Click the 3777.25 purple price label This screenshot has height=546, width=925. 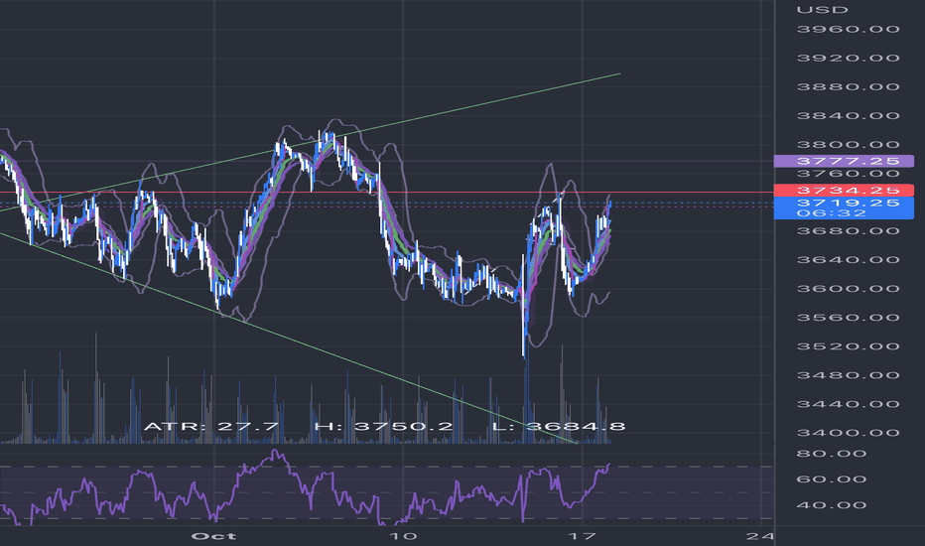pos(844,161)
